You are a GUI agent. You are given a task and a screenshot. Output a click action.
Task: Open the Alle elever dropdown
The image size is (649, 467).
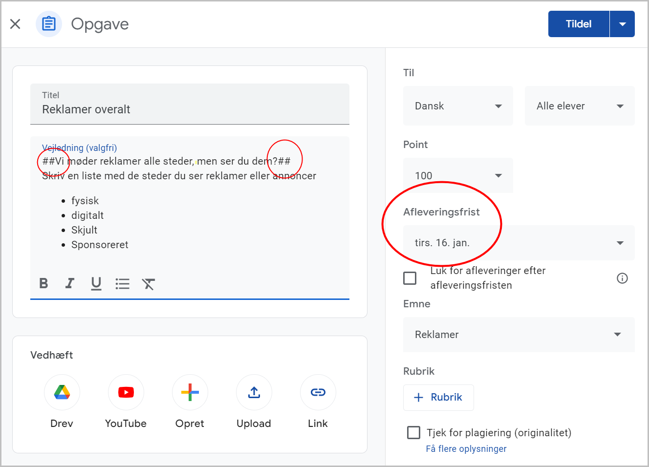(580, 106)
